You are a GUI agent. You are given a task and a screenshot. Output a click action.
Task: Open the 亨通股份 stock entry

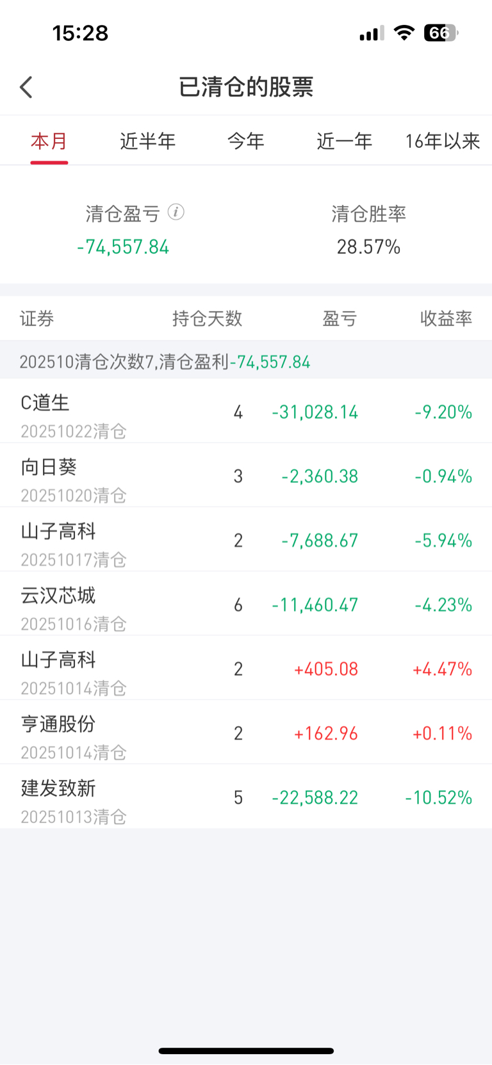coord(246,733)
